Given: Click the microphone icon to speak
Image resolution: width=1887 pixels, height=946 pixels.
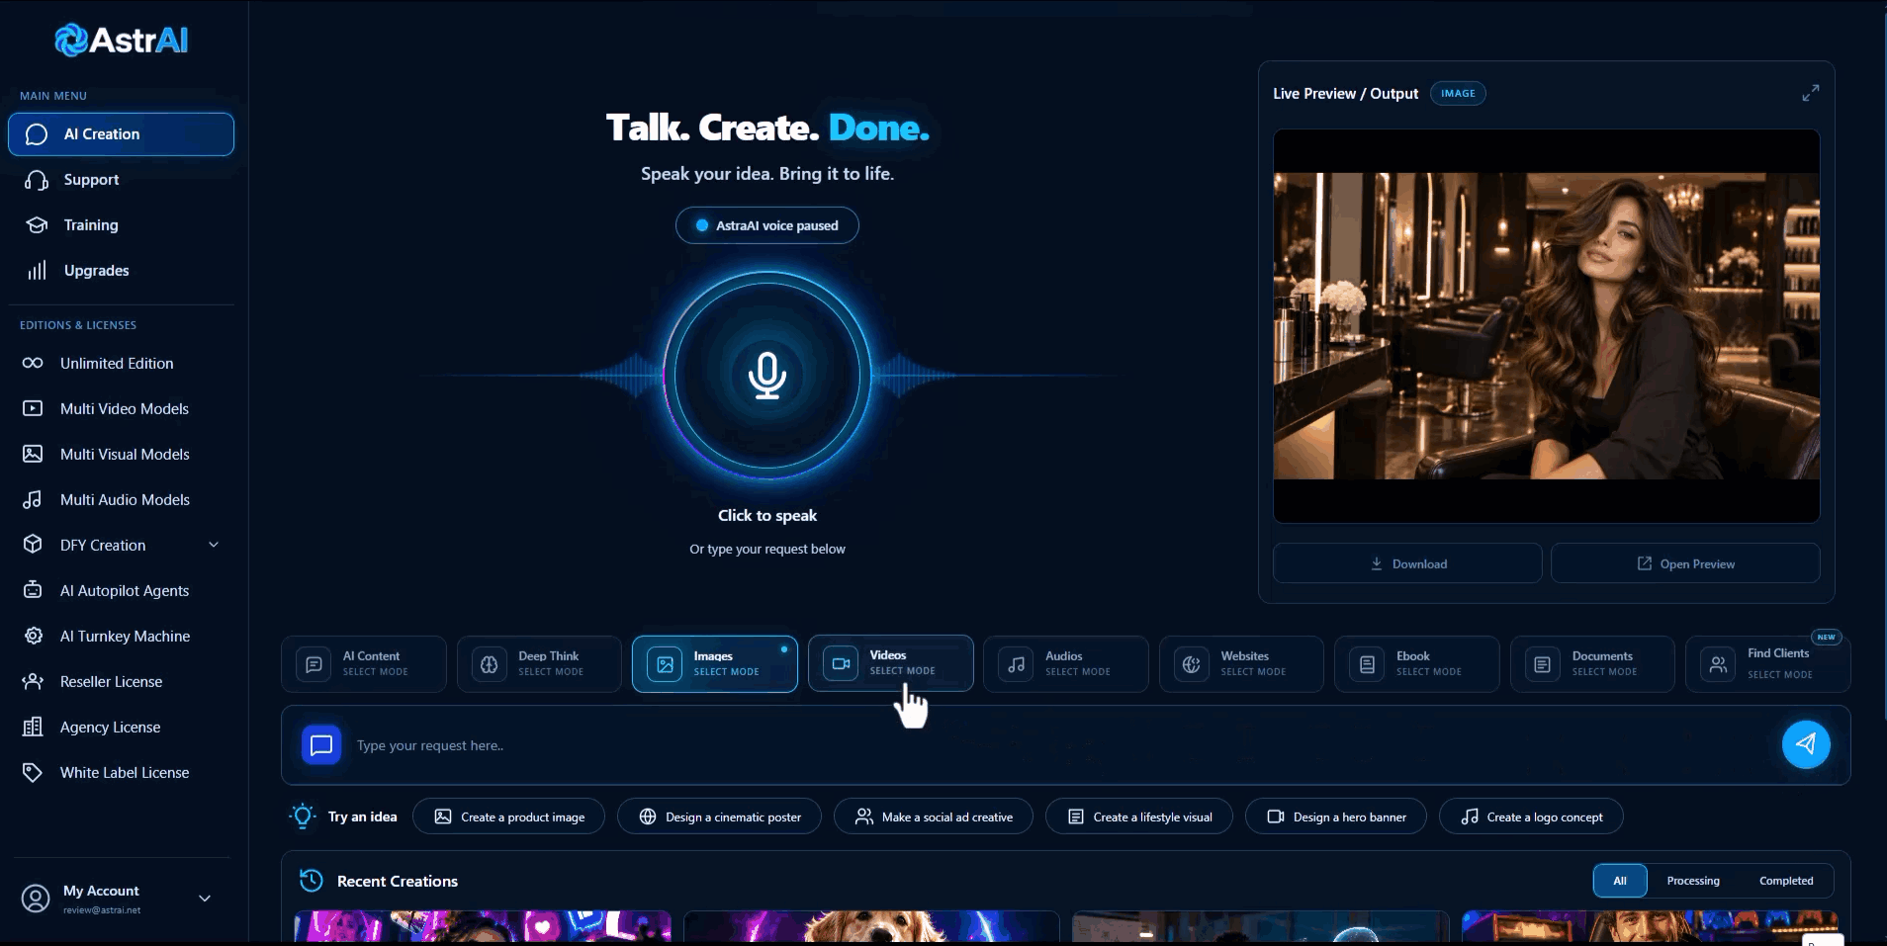Looking at the screenshot, I should click(x=767, y=376).
